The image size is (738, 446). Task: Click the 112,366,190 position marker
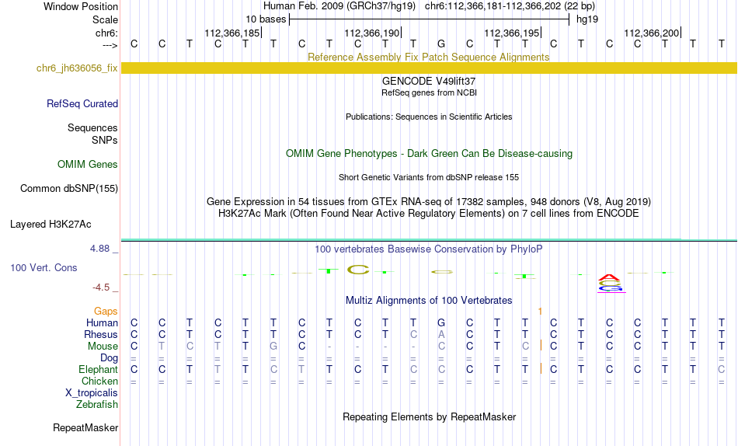click(372, 33)
